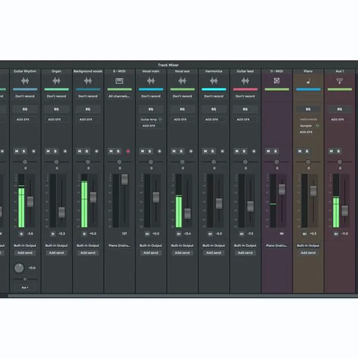Click the Vocal aux waveform icon

[x=182, y=81]
